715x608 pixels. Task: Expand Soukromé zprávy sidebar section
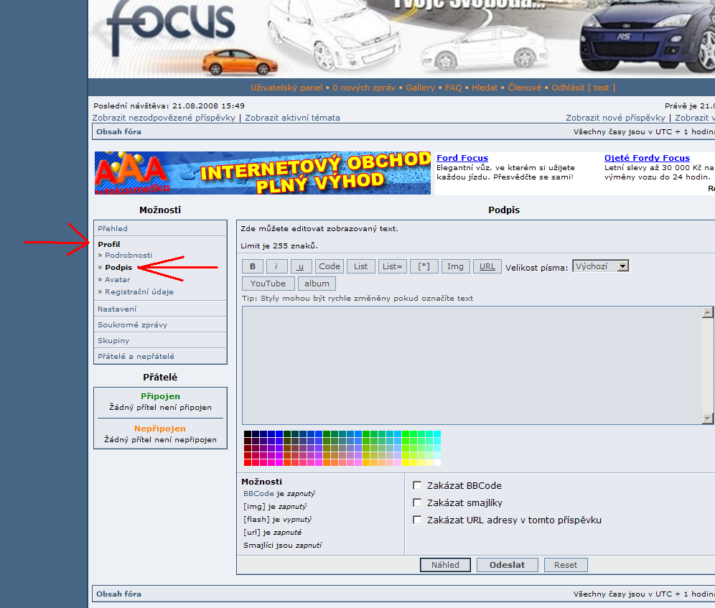[x=132, y=324]
